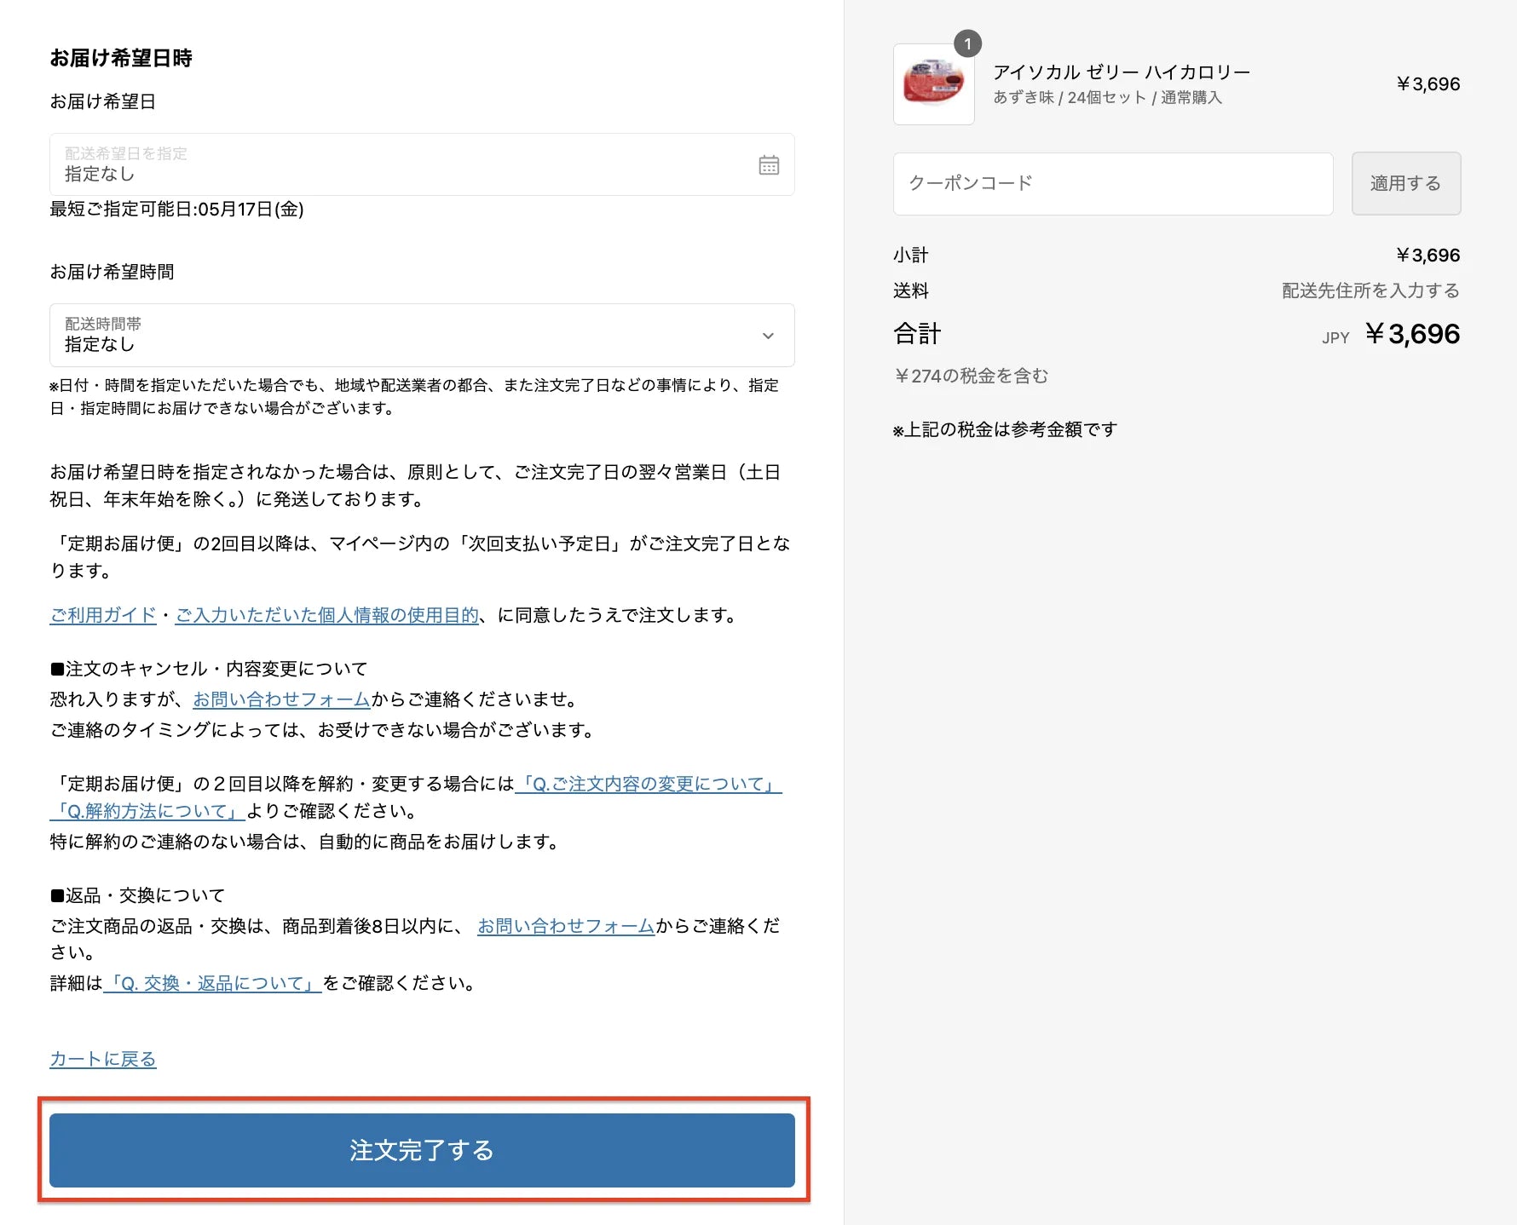
Task: Open お問い合わせフォーム link in returns section
Action: 566,926
